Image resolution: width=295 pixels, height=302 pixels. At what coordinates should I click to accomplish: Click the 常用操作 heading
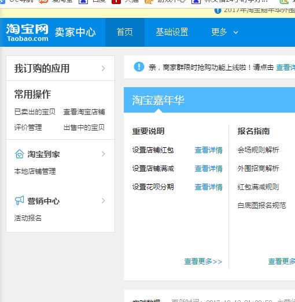click(x=32, y=94)
